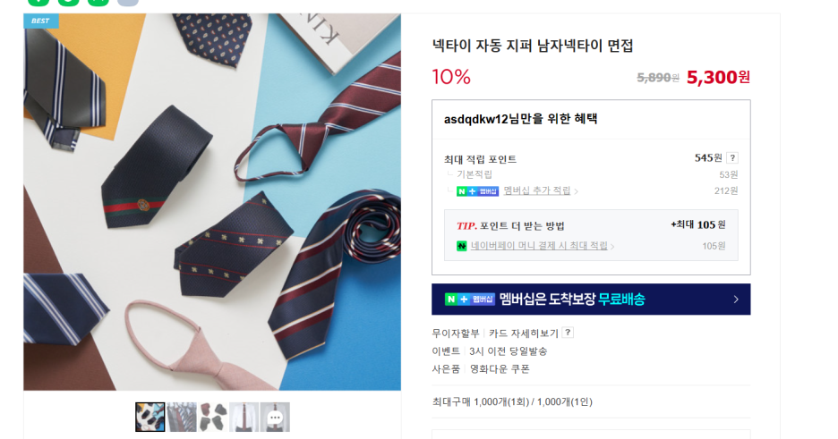Click the N+ 멤버십 badge beside 멤버십 추가 적립
This screenshot has height=439, width=838.
(477, 191)
